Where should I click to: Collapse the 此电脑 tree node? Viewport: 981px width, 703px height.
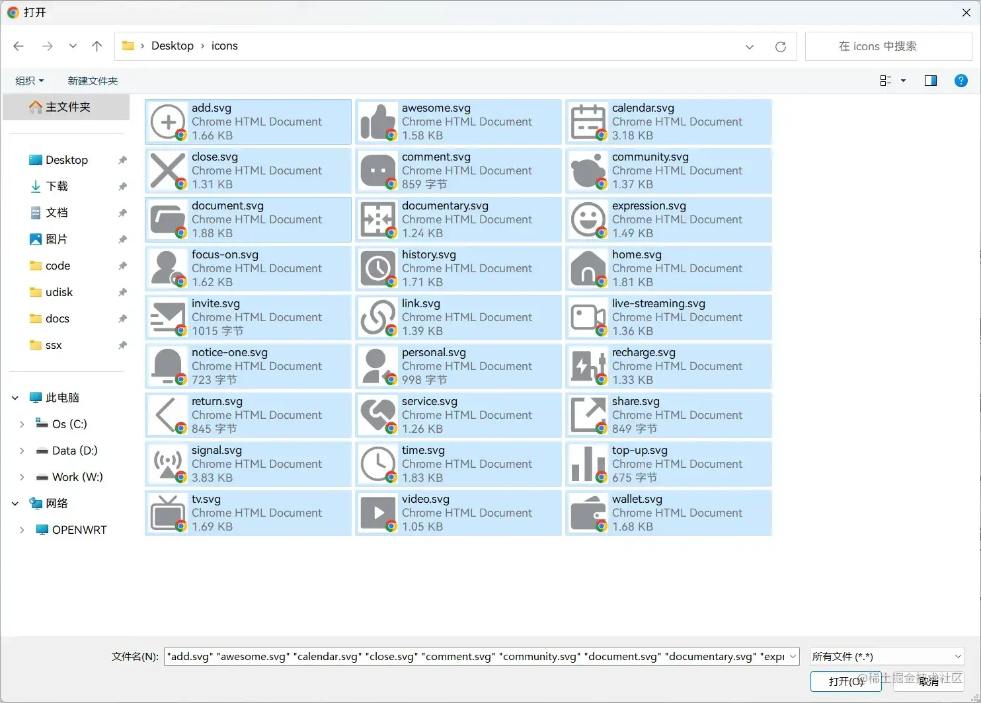tap(15, 398)
